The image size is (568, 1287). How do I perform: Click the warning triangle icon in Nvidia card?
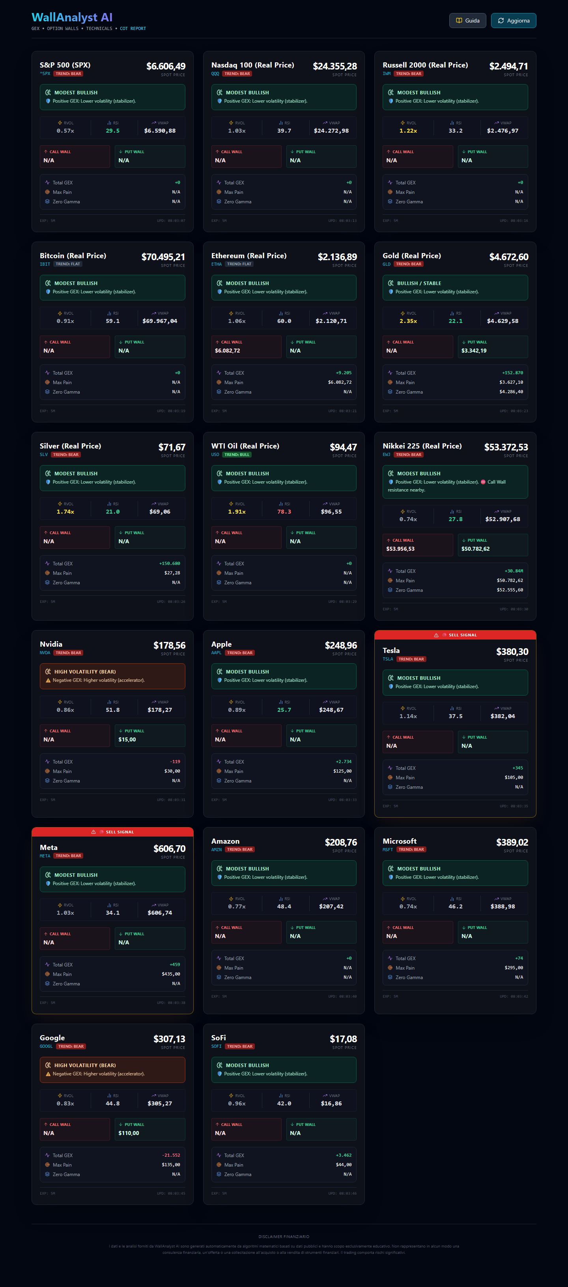(48, 681)
